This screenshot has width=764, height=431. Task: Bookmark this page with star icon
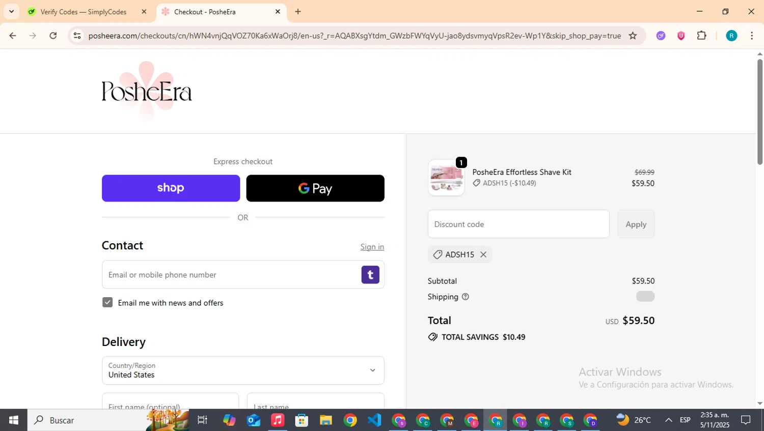(633, 36)
